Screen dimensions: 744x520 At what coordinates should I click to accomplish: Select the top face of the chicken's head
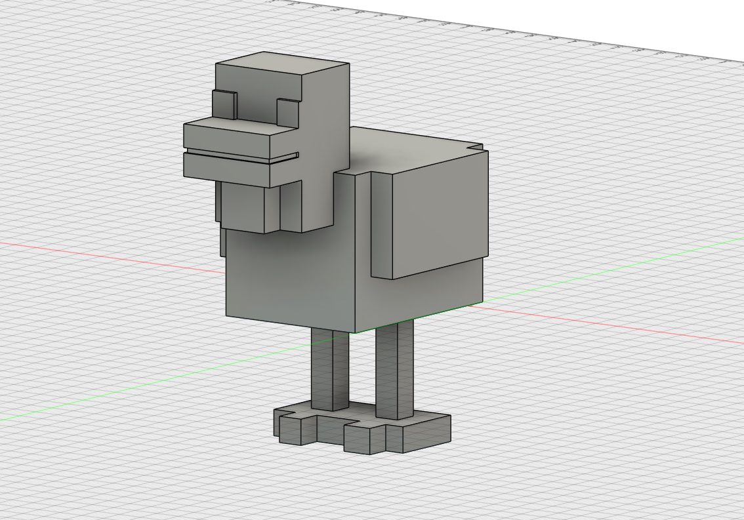click(x=282, y=63)
